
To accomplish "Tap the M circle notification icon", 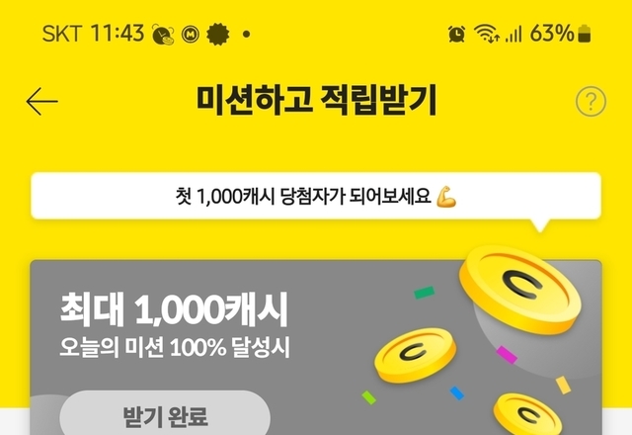I will click(x=191, y=35).
